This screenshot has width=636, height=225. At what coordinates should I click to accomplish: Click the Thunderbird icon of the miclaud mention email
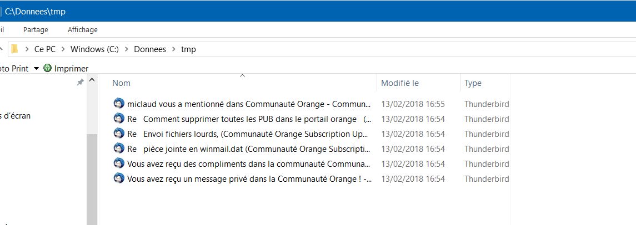point(118,104)
